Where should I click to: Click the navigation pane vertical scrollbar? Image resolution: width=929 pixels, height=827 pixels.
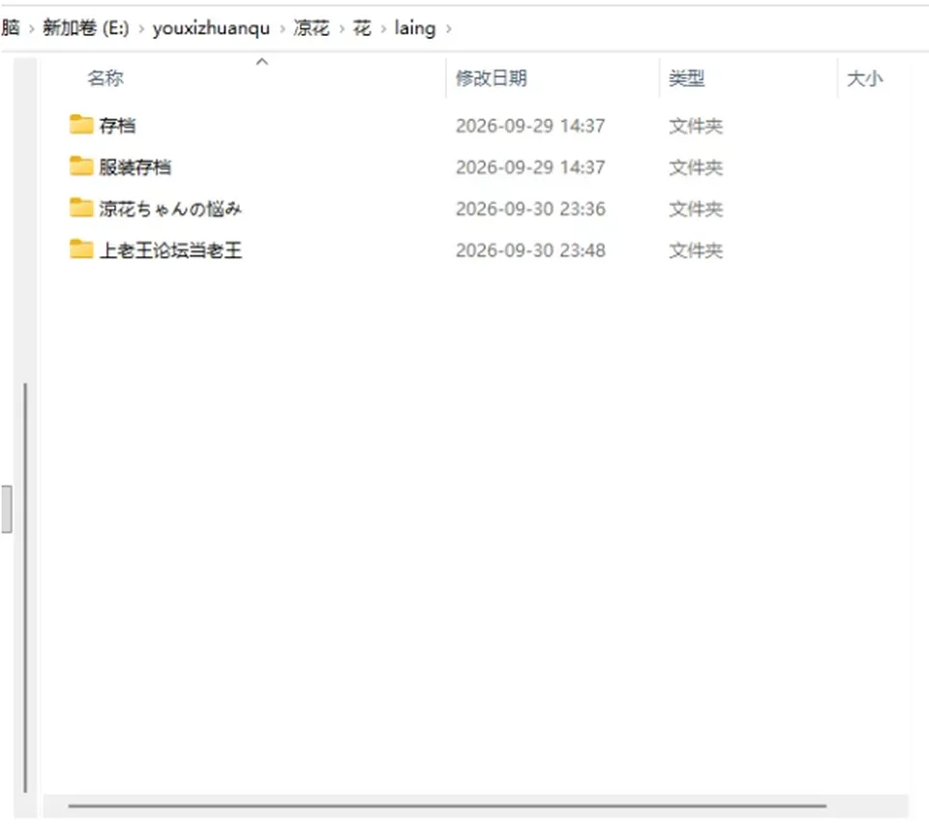(x=25, y=588)
